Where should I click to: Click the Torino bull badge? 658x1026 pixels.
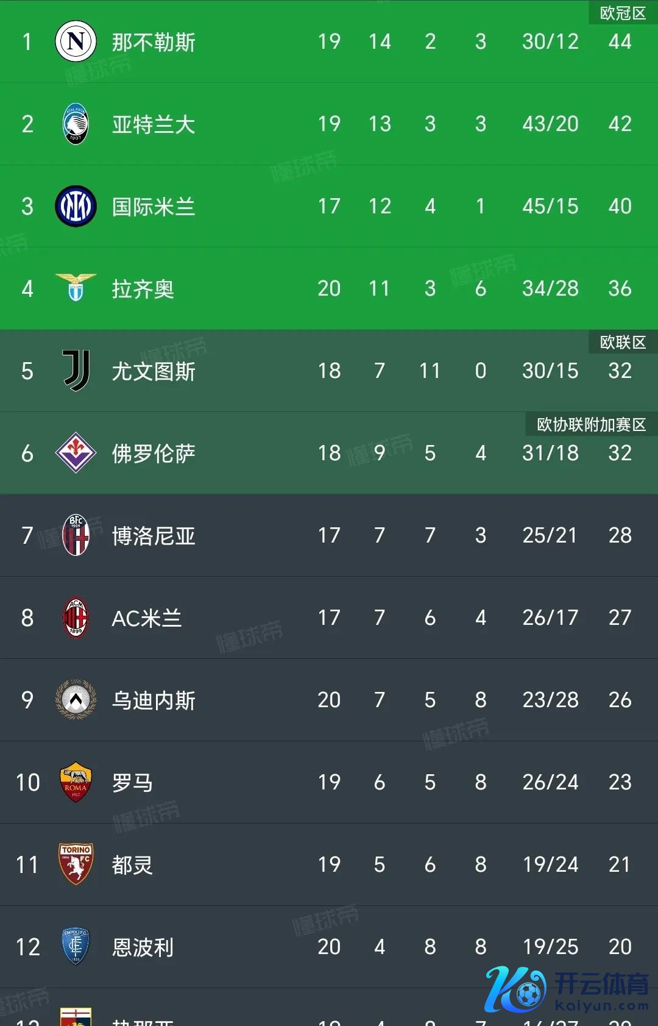(76, 864)
